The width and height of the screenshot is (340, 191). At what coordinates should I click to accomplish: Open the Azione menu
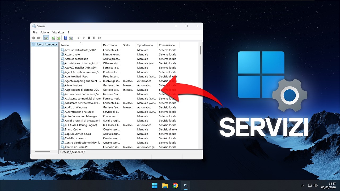[x=45, y=32]
